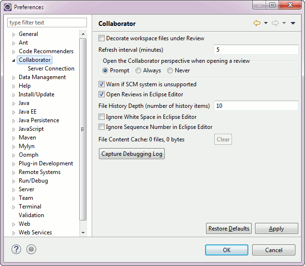Click the forward navigation arrow icon
Screen dimensions: 305x266
tap(275, 23)
